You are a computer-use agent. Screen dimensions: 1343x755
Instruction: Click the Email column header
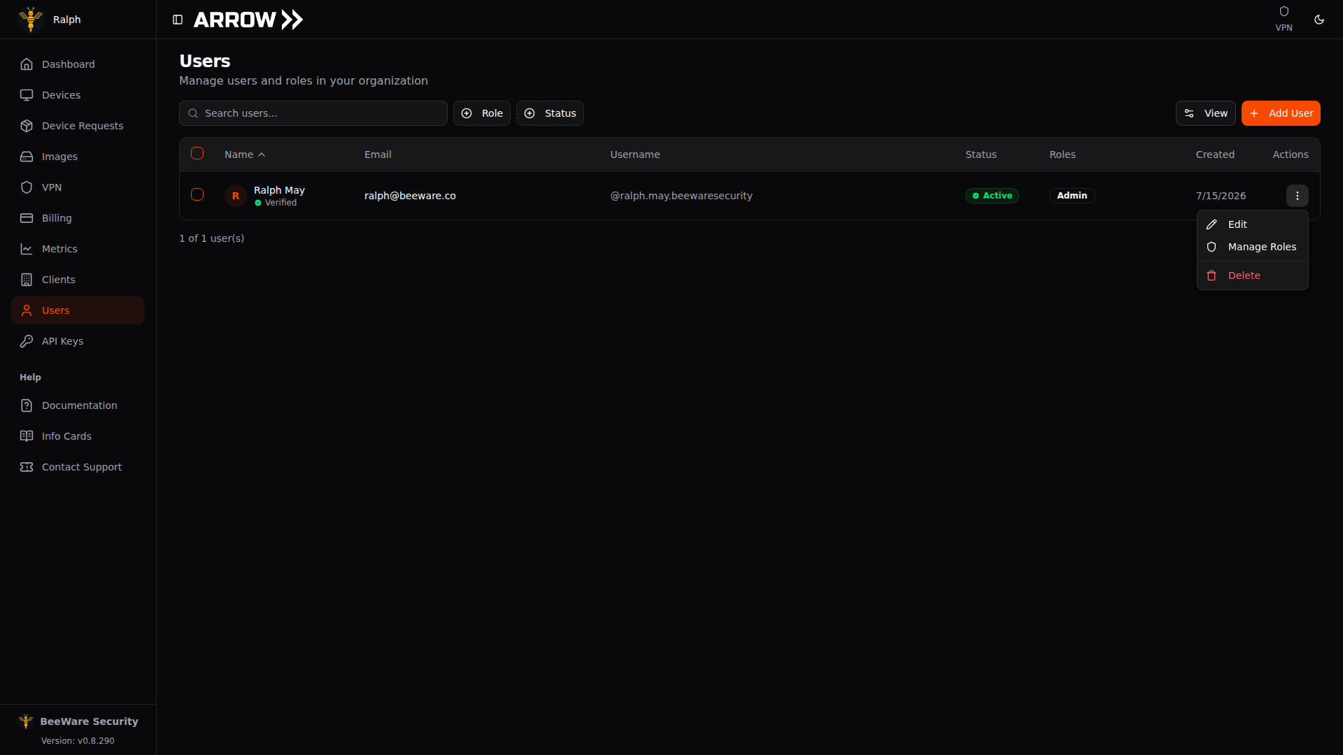pyautogui.click(x=378, y=154)
